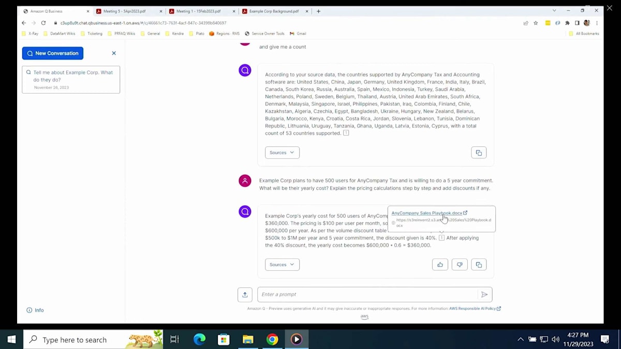The width and height of the screenshot is (621, 349).
Task: Close the conversation sidebar panel
Action: pyautogui.click(x=114, y=53)
